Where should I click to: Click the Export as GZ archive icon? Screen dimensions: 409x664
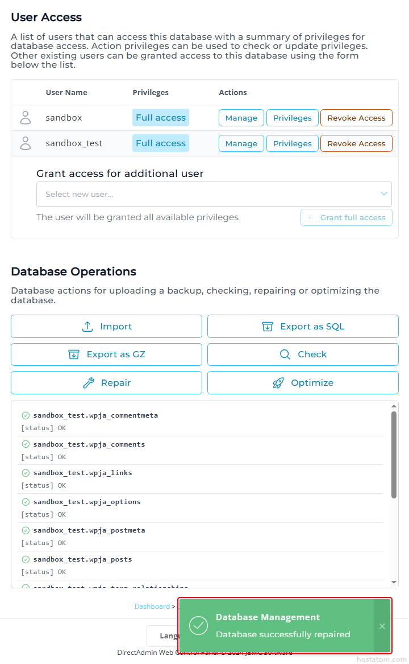(74, 354)
